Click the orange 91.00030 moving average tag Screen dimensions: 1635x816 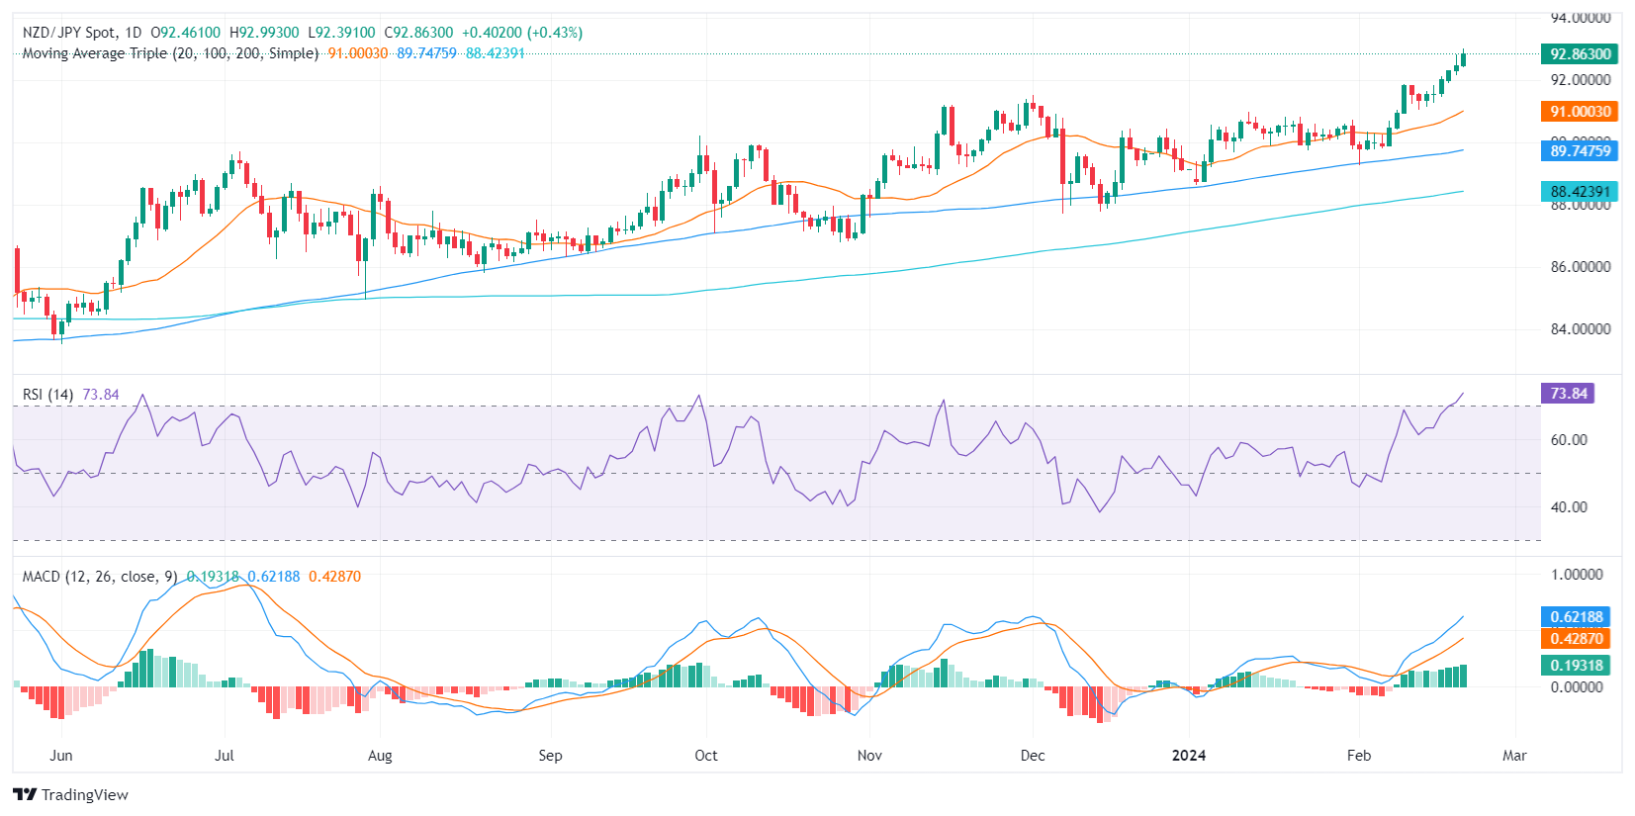[1579, 112]
